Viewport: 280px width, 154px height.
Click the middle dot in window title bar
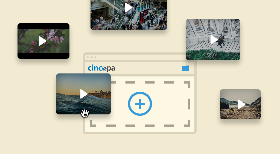[x=92, y=57]
